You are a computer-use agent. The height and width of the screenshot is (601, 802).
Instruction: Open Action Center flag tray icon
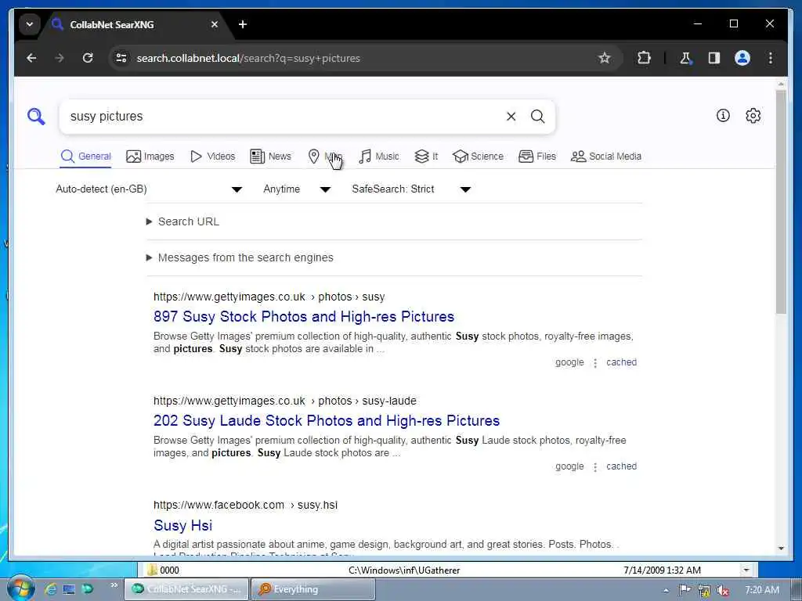(685, 590)
